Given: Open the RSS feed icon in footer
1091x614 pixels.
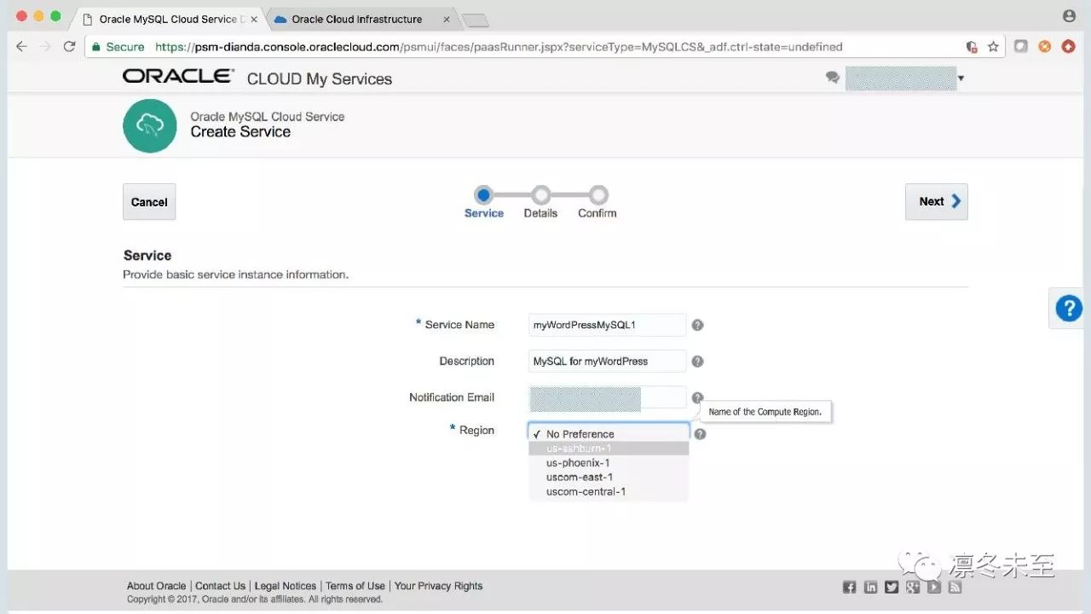Looking at the screenshot, I should [955, 587].
